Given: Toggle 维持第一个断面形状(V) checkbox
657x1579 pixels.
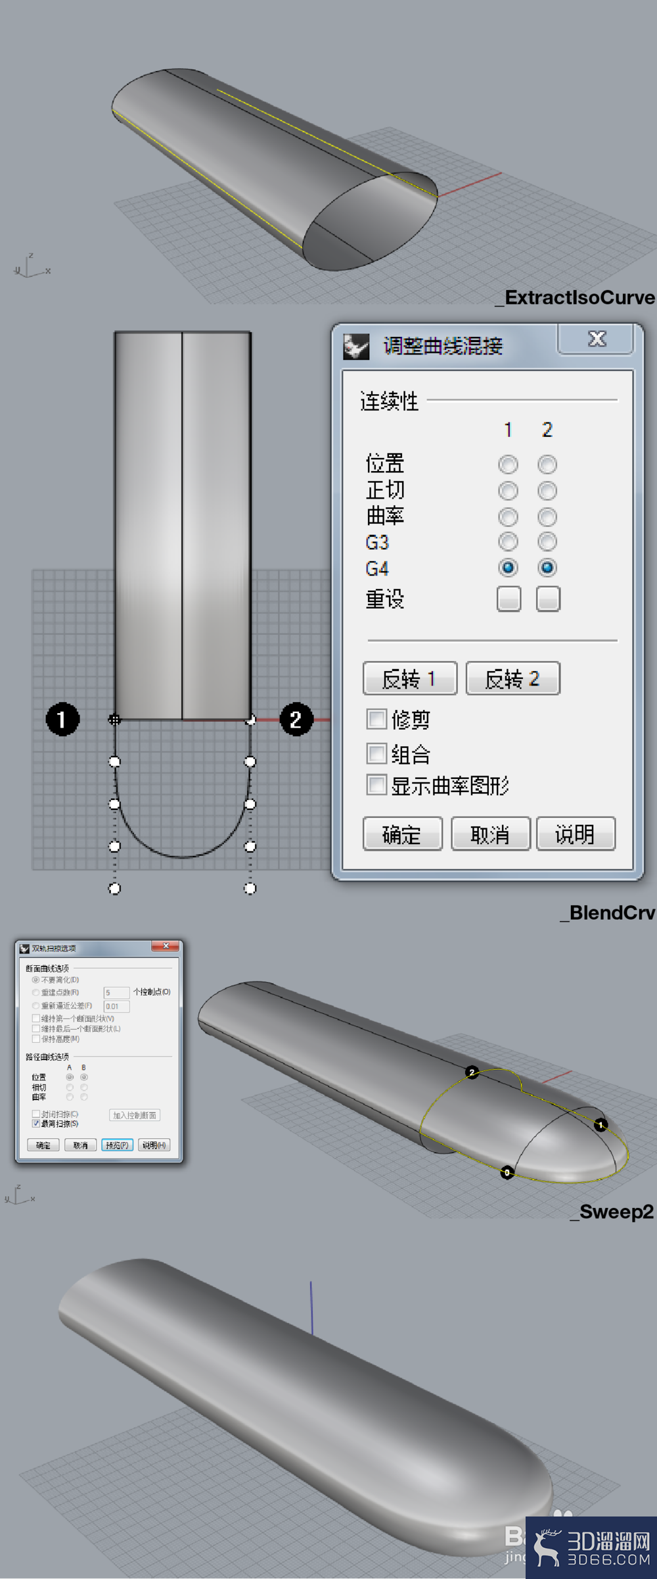Looking at the screenshot, I should coord(36,1018).
